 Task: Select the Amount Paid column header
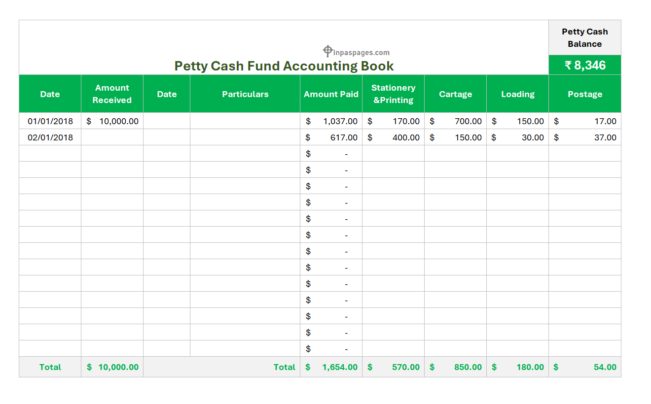[331, 94]
